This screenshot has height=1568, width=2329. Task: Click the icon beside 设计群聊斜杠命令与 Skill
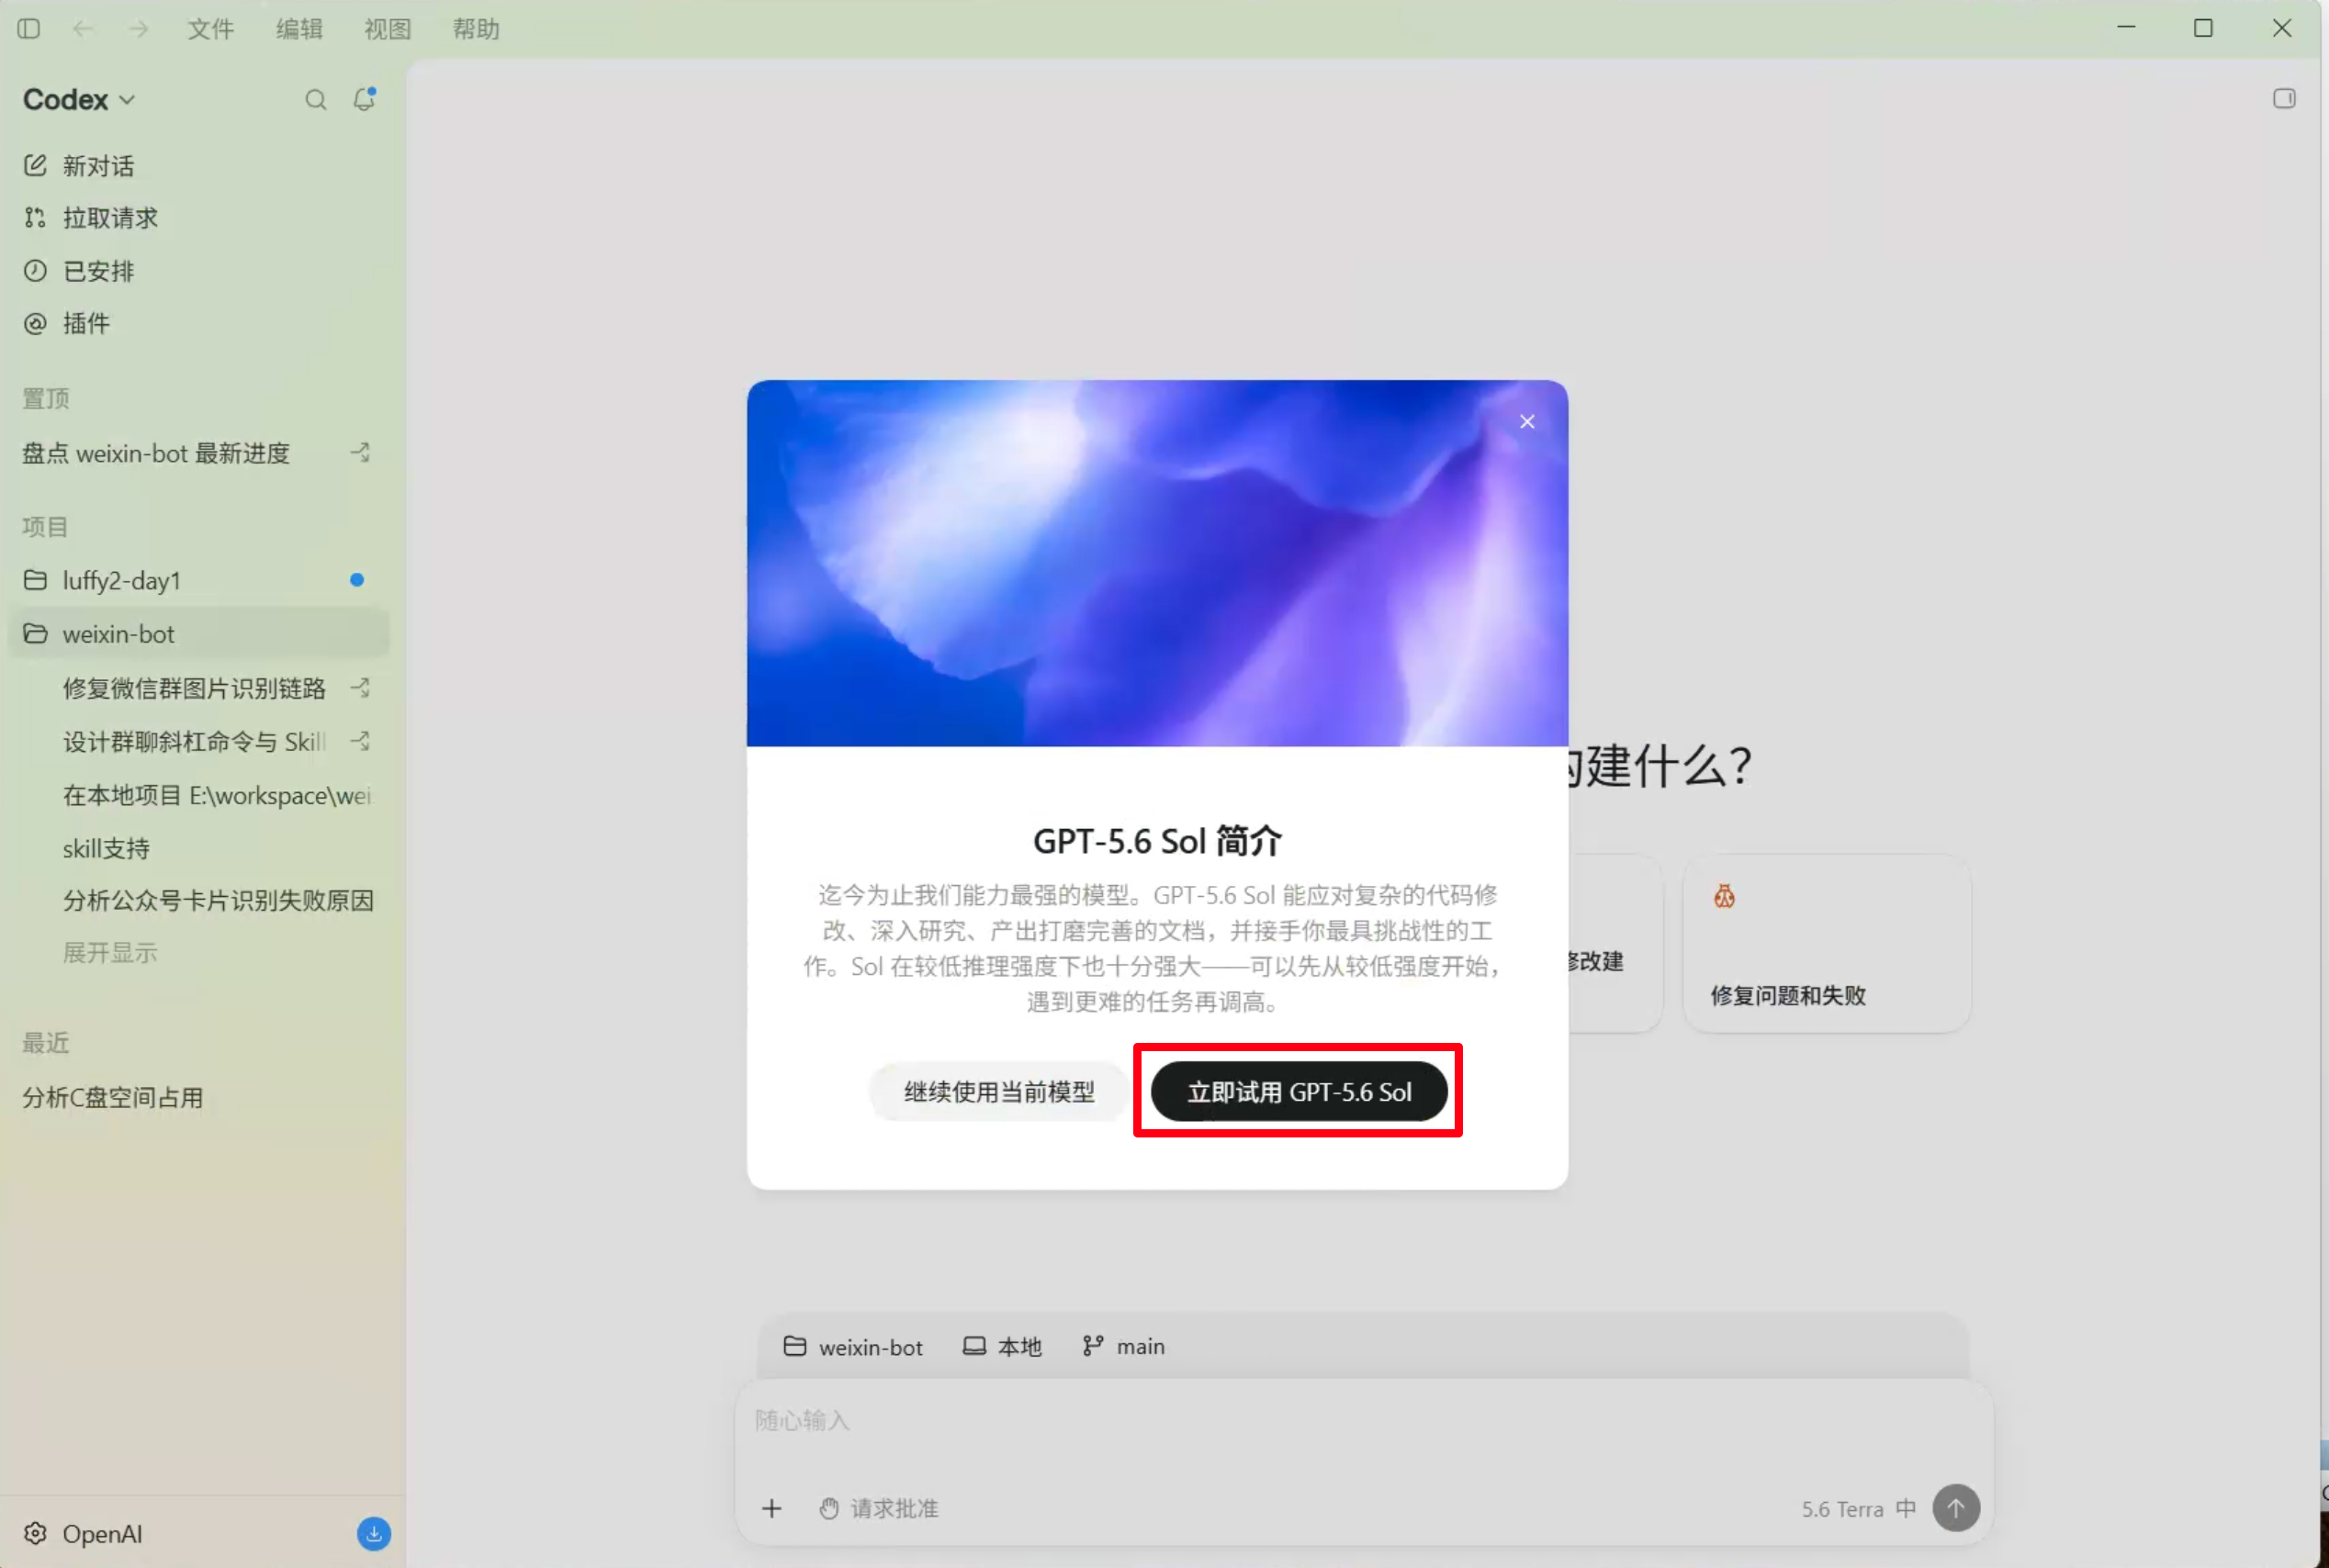click(x=360, y=742)
